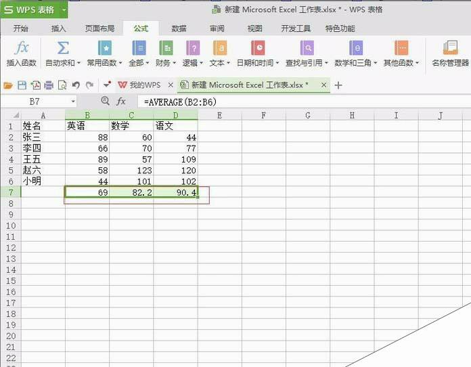Open the Text (文本) functions icon
Viewport: 471px width, 367px height.
(220, 48)
